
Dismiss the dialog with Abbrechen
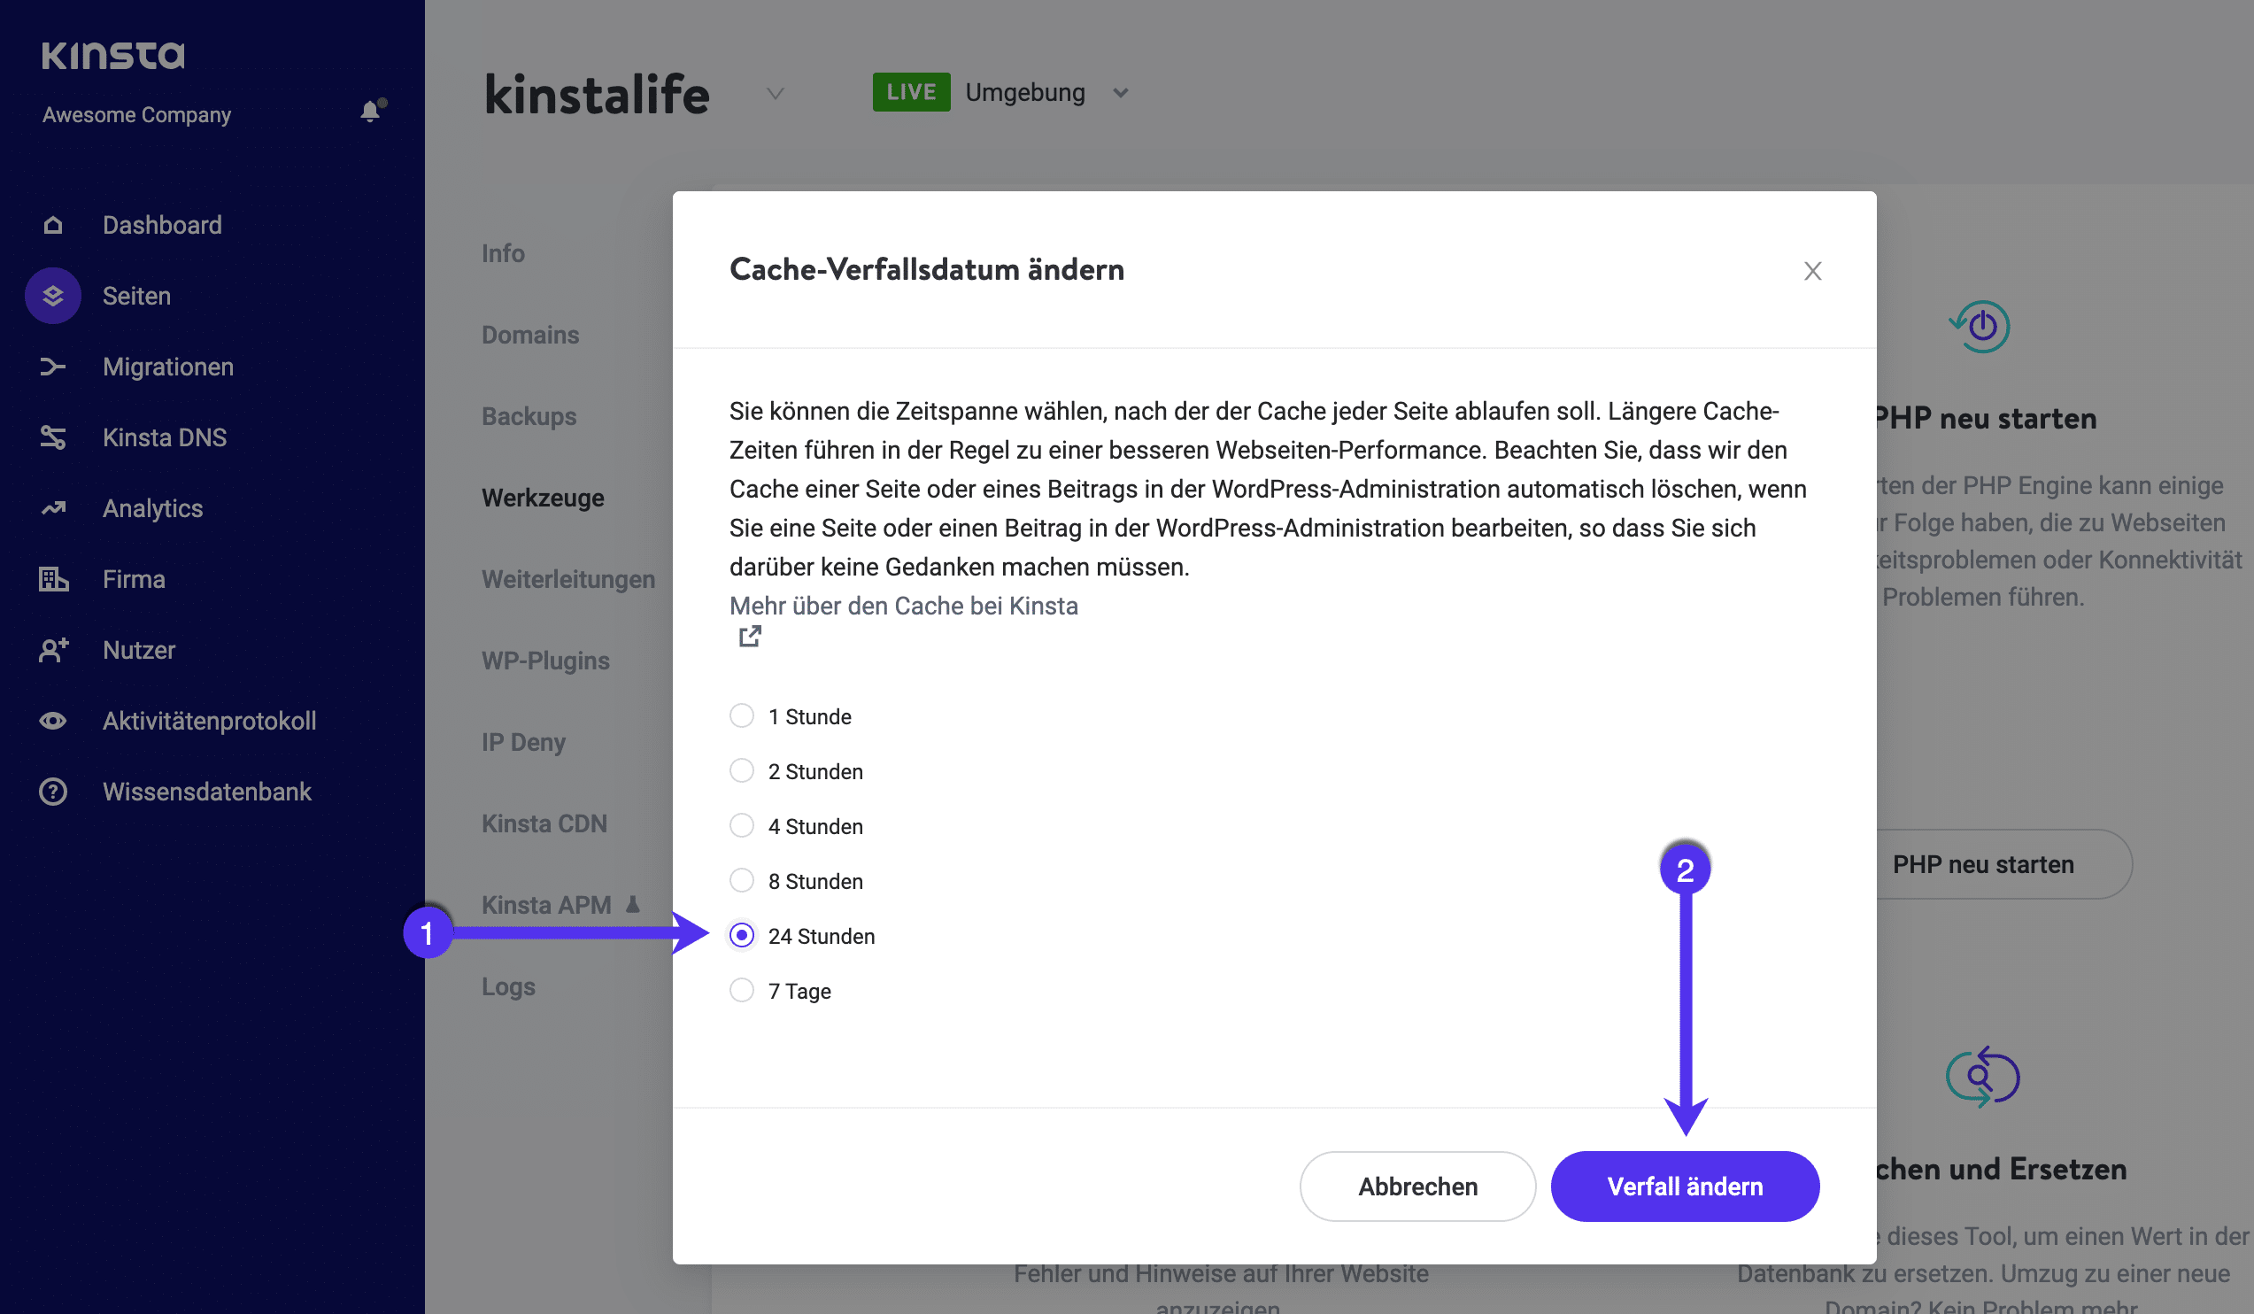point(1416,1186)
